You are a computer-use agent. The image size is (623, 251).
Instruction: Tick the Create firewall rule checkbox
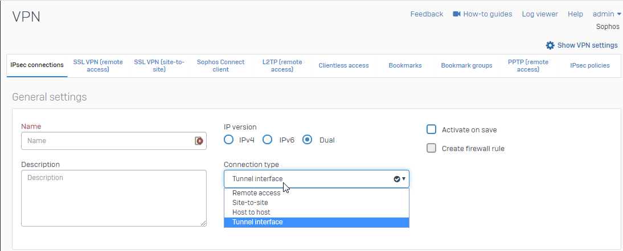(431, 148)
